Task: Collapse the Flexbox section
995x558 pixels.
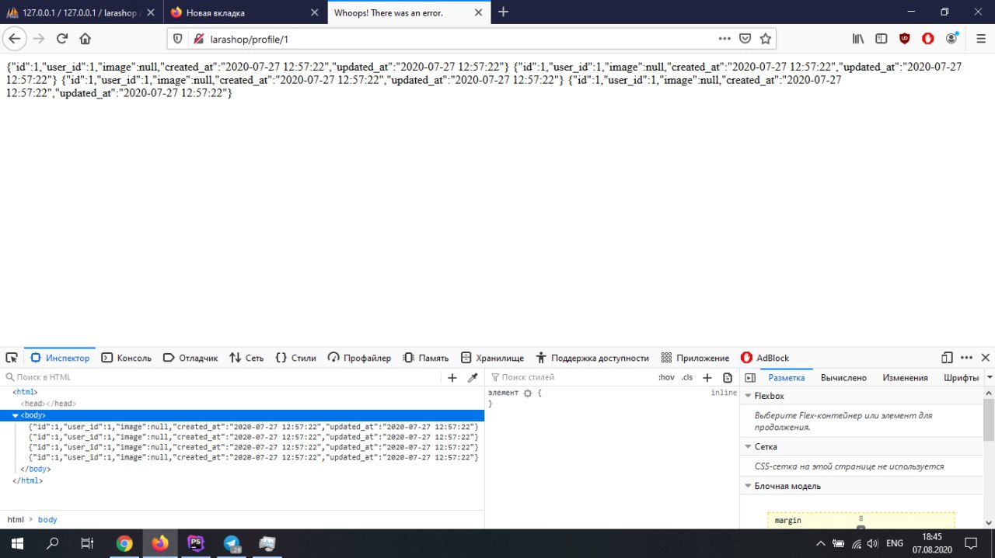Action: [x=748, y=396]
